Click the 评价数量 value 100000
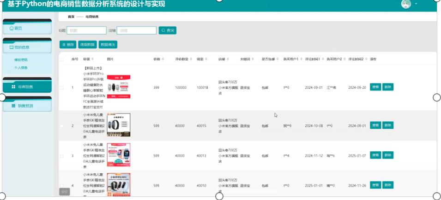 pos(181,88)
